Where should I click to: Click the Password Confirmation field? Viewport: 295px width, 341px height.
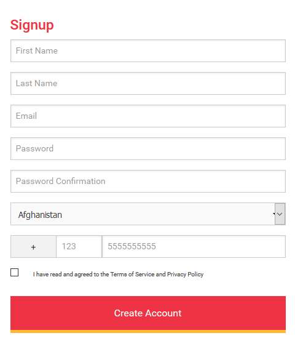(x=148, y=182)
